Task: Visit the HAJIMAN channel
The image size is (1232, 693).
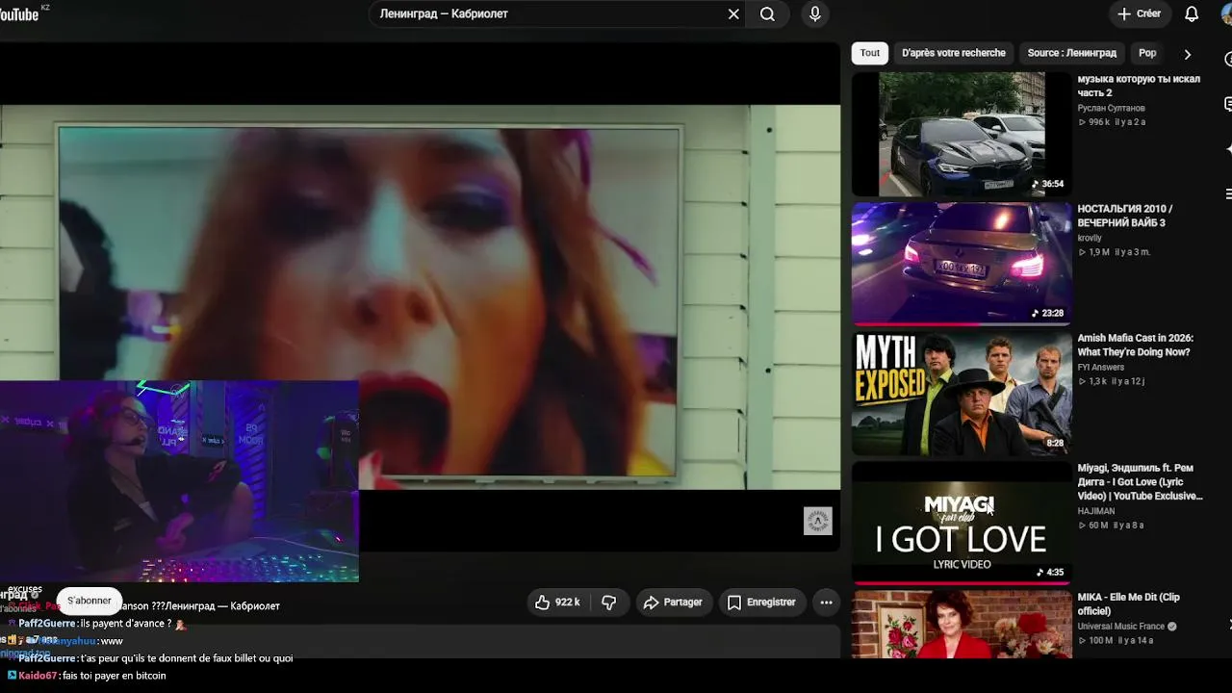Action: tap(1096, 511)
